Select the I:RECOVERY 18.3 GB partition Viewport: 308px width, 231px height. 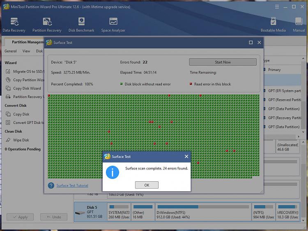coord(287,212)
